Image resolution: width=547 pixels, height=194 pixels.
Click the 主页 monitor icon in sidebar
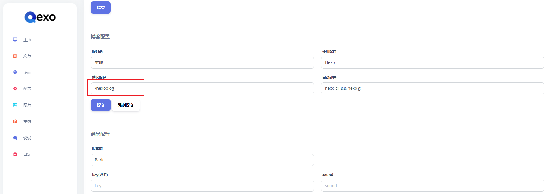tap(15, 39)
